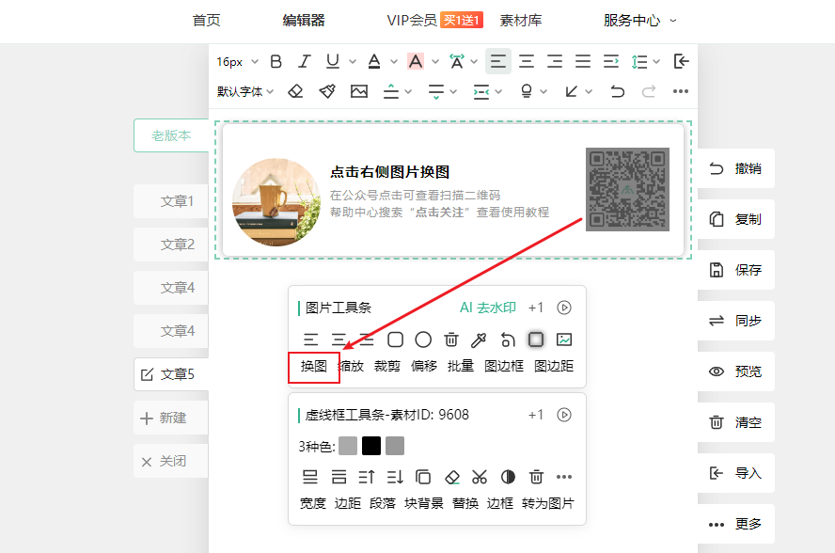Expand the diagonal arrow icon dropdown
This screenshot has height=553, width=835.
pos(589,91)
